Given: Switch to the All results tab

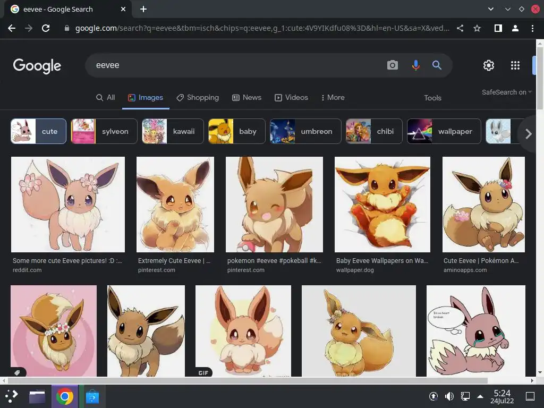Looking at the screenshot, I should pyautogui.click(x=106, y=98).
